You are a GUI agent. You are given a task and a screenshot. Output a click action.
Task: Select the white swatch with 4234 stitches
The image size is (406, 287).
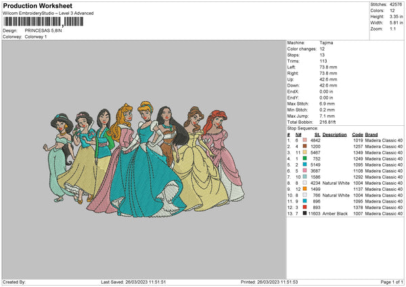304,183
